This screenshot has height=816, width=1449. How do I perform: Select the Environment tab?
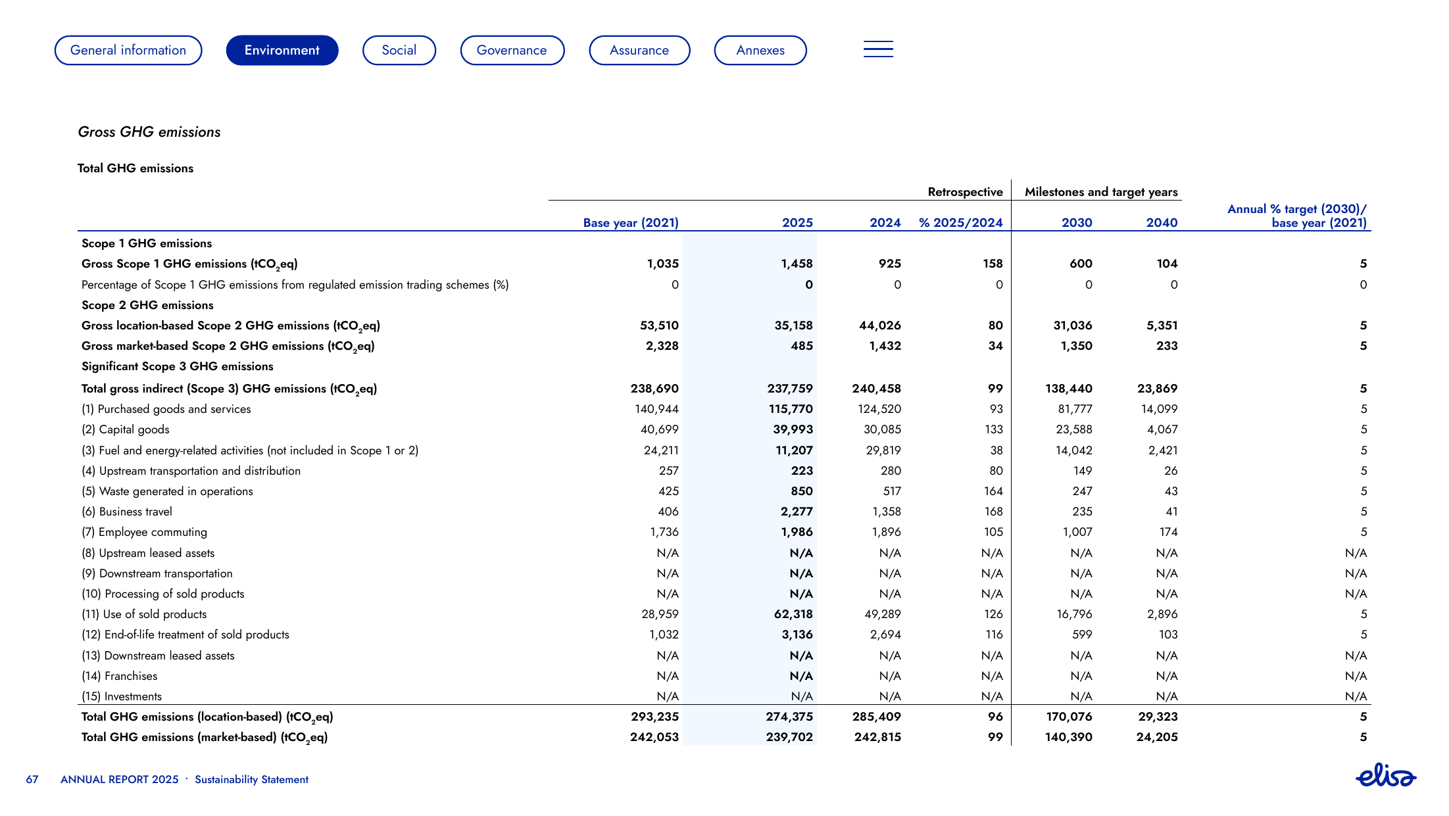[x=282, y=51]
